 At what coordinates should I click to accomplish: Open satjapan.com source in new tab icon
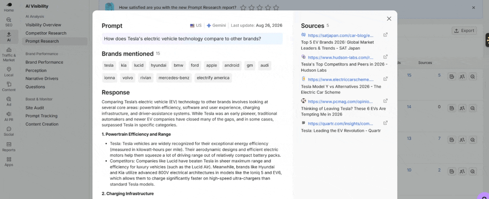pos(385,35)
